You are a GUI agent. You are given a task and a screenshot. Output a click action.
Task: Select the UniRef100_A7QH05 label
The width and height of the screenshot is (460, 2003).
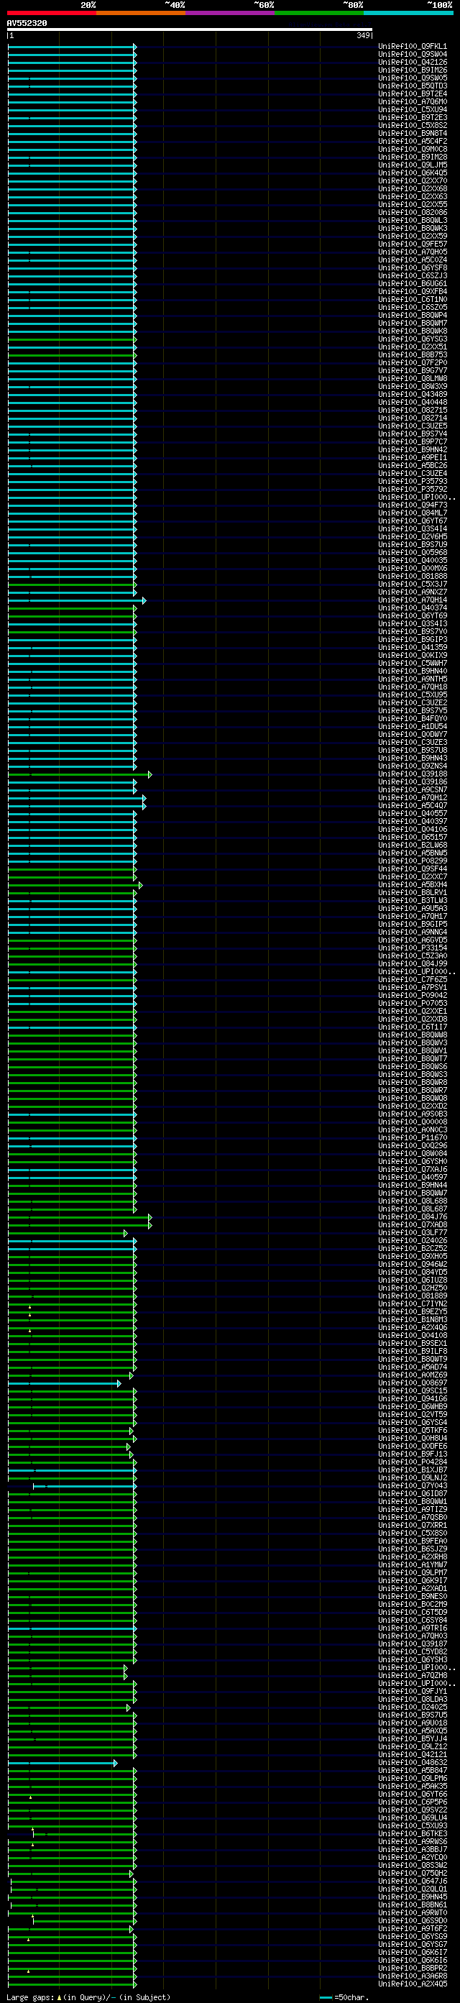pos(413,252)
